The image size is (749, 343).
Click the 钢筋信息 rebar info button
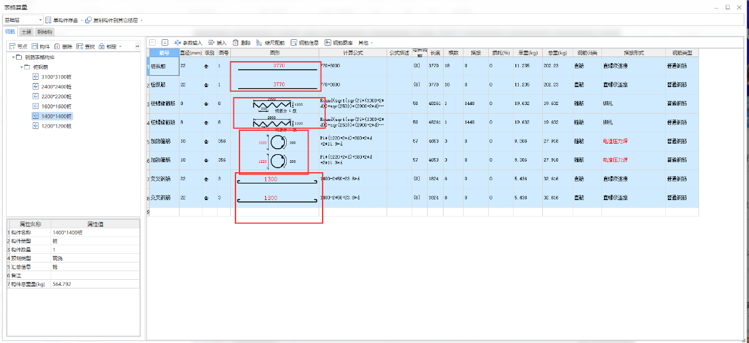click(x=305, y=43)
